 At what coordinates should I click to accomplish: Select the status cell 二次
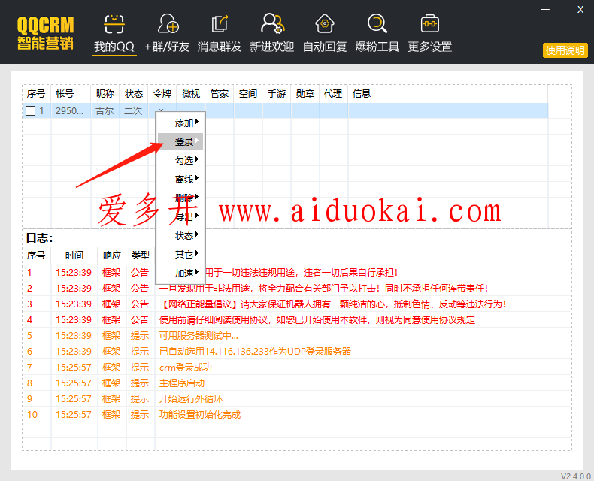click(x=133, y=111)
